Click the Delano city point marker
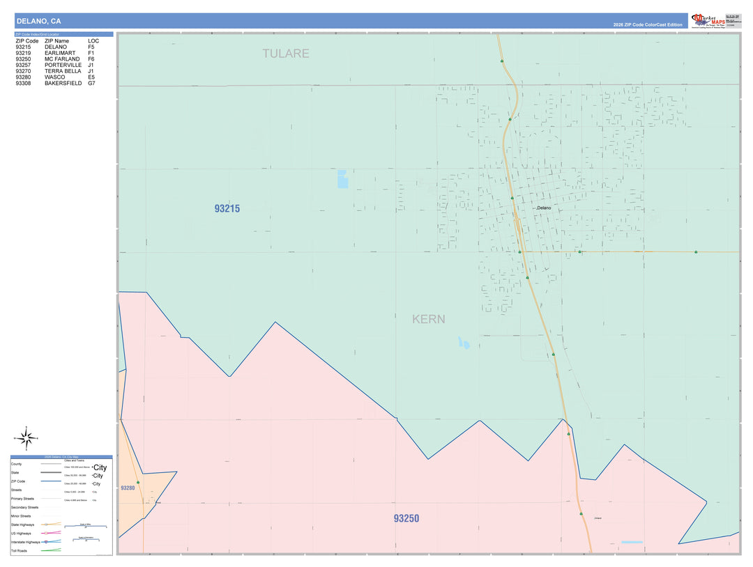The image size is (753, 567). click(x=536, y=208)
